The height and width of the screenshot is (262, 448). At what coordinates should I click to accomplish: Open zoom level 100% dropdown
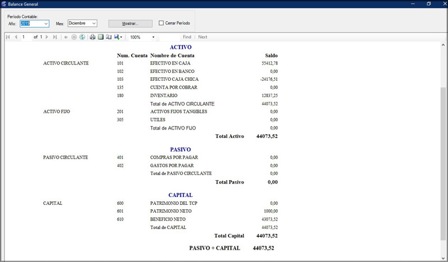click(x=142, y=37)
